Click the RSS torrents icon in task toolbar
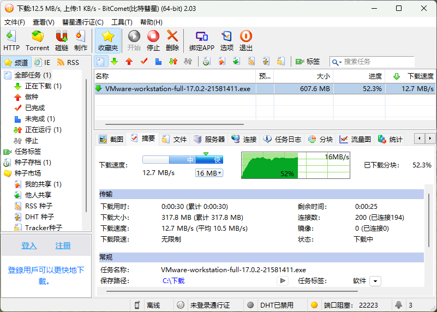 pos(252,62)
